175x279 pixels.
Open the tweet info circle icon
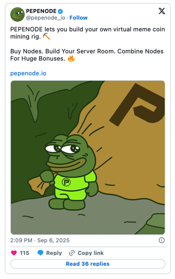(x=162, y=240)
